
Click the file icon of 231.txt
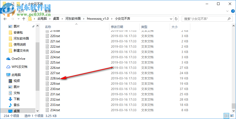click(x=47, y=94)
